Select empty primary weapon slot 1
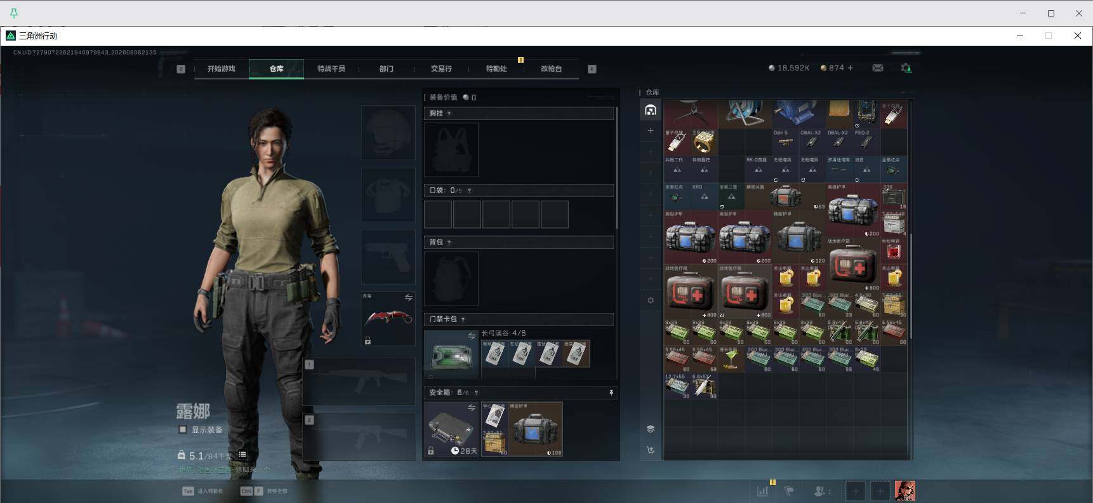The height and width of the screenshot is (503, 1093). (359, 381)
